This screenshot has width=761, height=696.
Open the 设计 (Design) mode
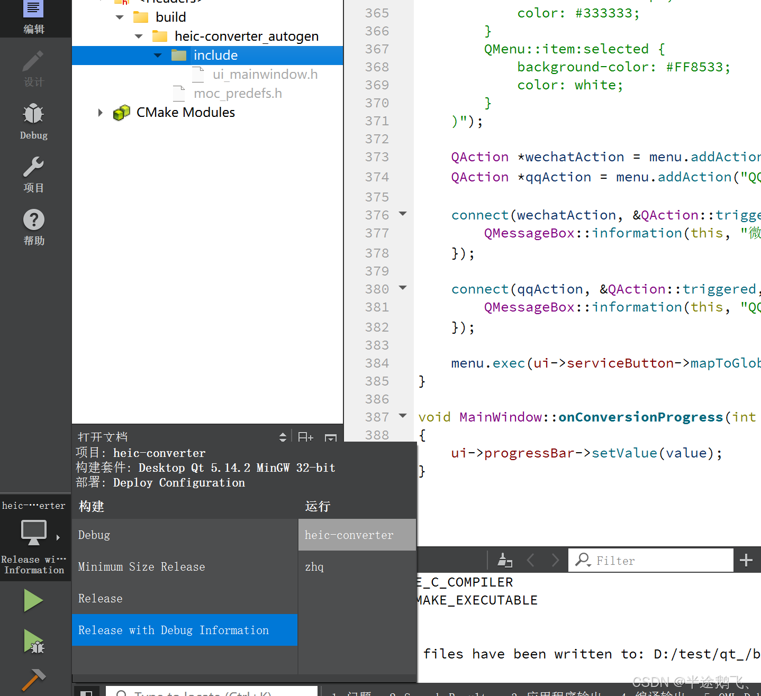click(34, 69)
